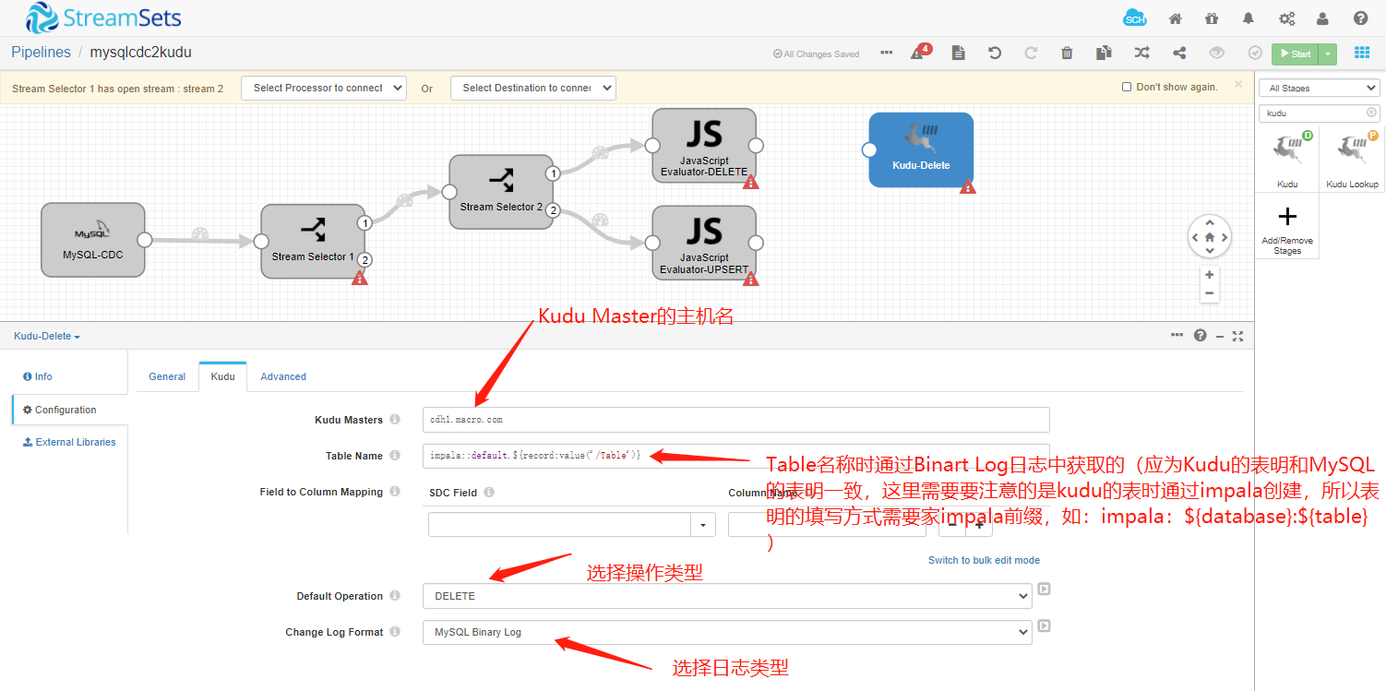Screen dimensions: 1386x691
Task: Select the MySQL-CDC origin stage
Action: (93, 240)
